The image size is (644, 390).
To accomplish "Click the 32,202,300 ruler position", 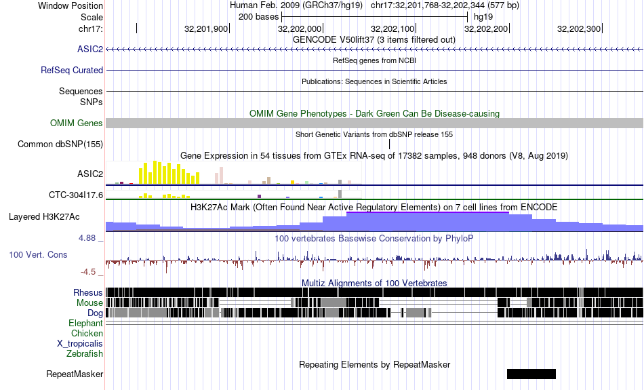I will click(x=579, y=28).
